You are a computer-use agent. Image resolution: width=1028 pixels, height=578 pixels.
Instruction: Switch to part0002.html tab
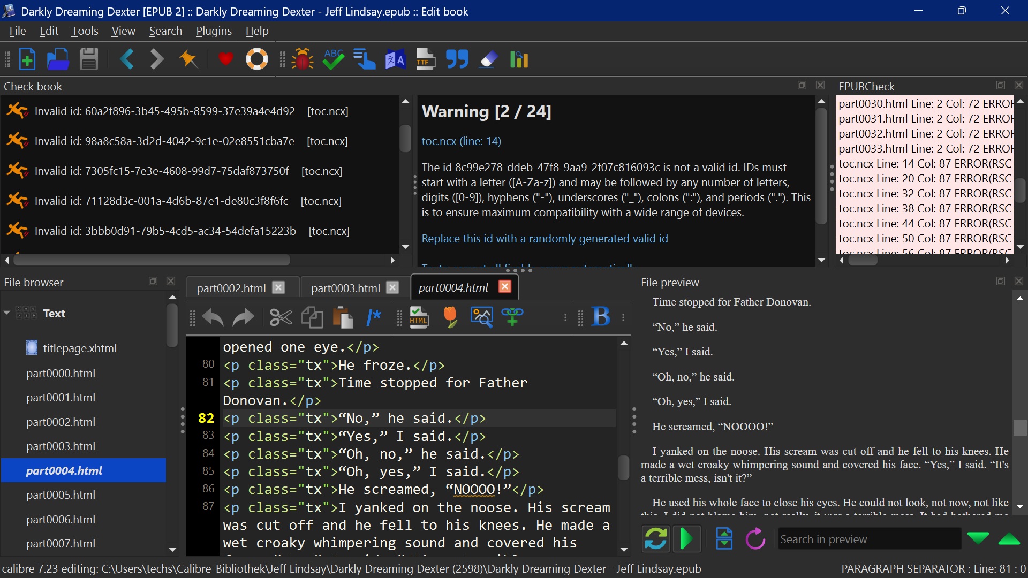(231, 288)
